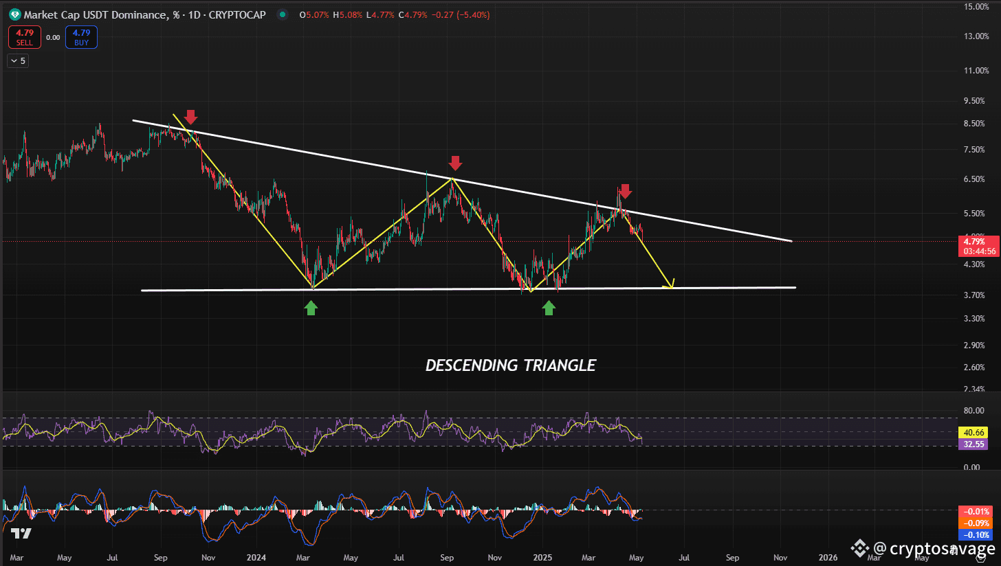
Task: Click the green market status dot
Action: coord(282,14)
